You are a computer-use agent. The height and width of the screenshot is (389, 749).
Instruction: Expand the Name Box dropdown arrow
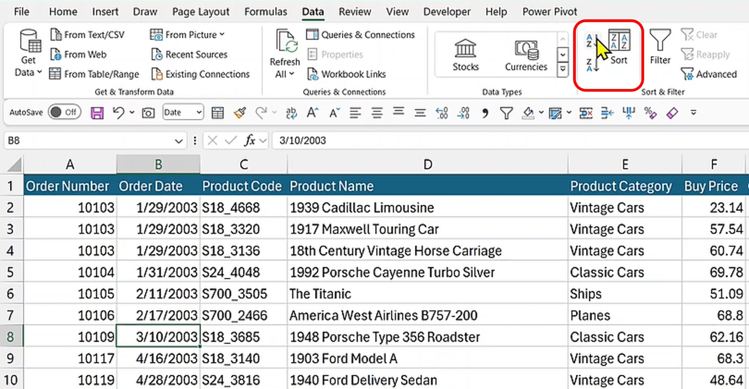click(x=178, y=141)
